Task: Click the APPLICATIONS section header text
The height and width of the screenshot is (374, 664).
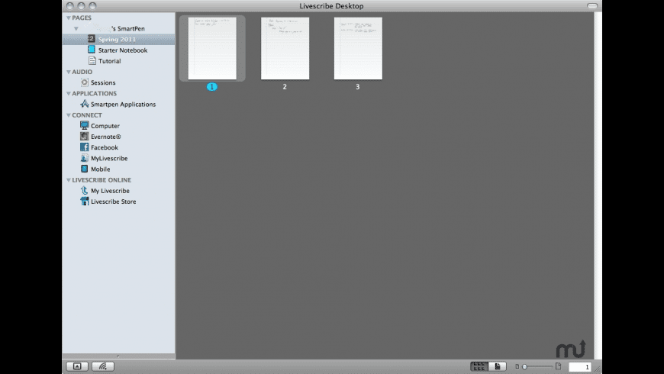Action: (94, 94)
